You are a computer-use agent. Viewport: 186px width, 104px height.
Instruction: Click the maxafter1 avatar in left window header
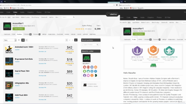point(7,26)
